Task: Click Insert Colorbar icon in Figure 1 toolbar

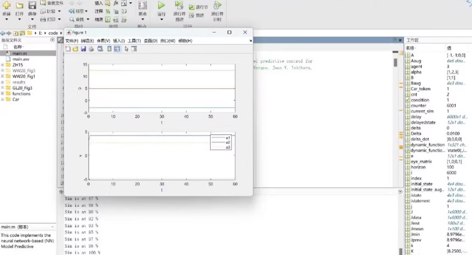Action: [109, 49]
